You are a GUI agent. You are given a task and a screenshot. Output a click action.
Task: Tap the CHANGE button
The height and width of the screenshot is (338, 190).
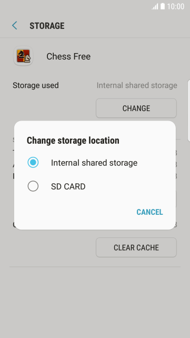click(136, 108)
